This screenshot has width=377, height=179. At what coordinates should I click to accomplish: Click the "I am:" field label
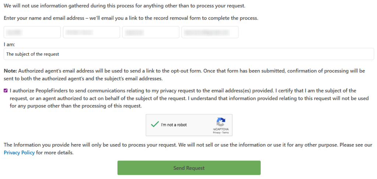point(9,44)
